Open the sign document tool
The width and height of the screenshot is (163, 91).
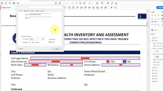tap(116, 3)
